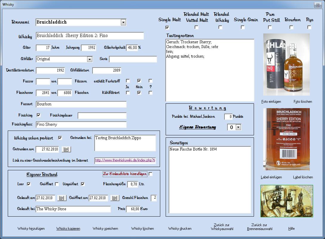Image resolution: width=325 pixels, height=239 pixels.
Task: Click Foto löschen
Action: click(x=303, y=102)
